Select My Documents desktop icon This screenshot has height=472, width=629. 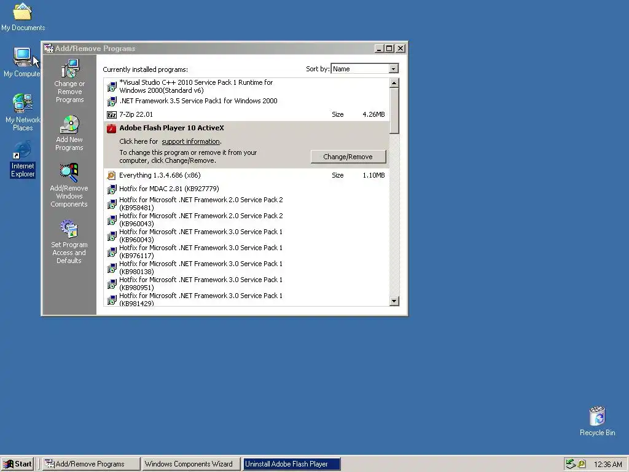click(x=23, y=11)
